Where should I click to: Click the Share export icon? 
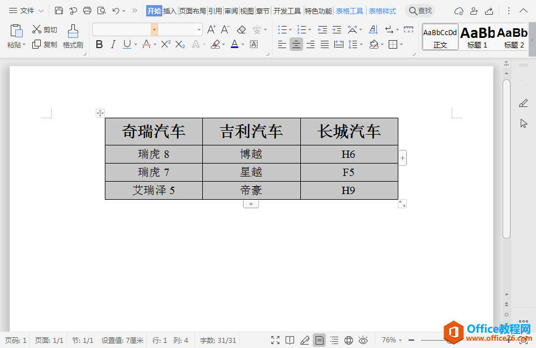(x=489, y=11)
